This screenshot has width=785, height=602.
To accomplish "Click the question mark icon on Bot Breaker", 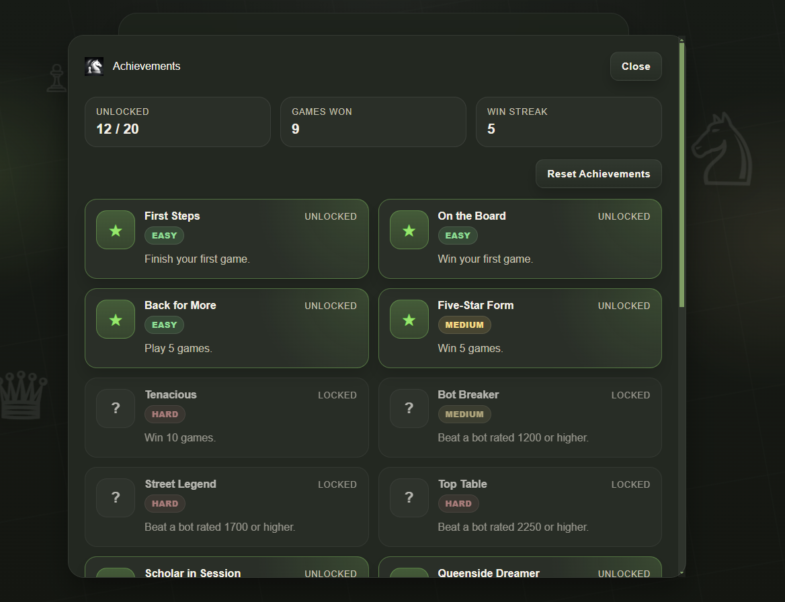I will coord(409,408).
